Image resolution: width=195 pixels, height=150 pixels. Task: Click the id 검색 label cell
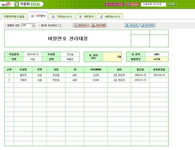136,54
